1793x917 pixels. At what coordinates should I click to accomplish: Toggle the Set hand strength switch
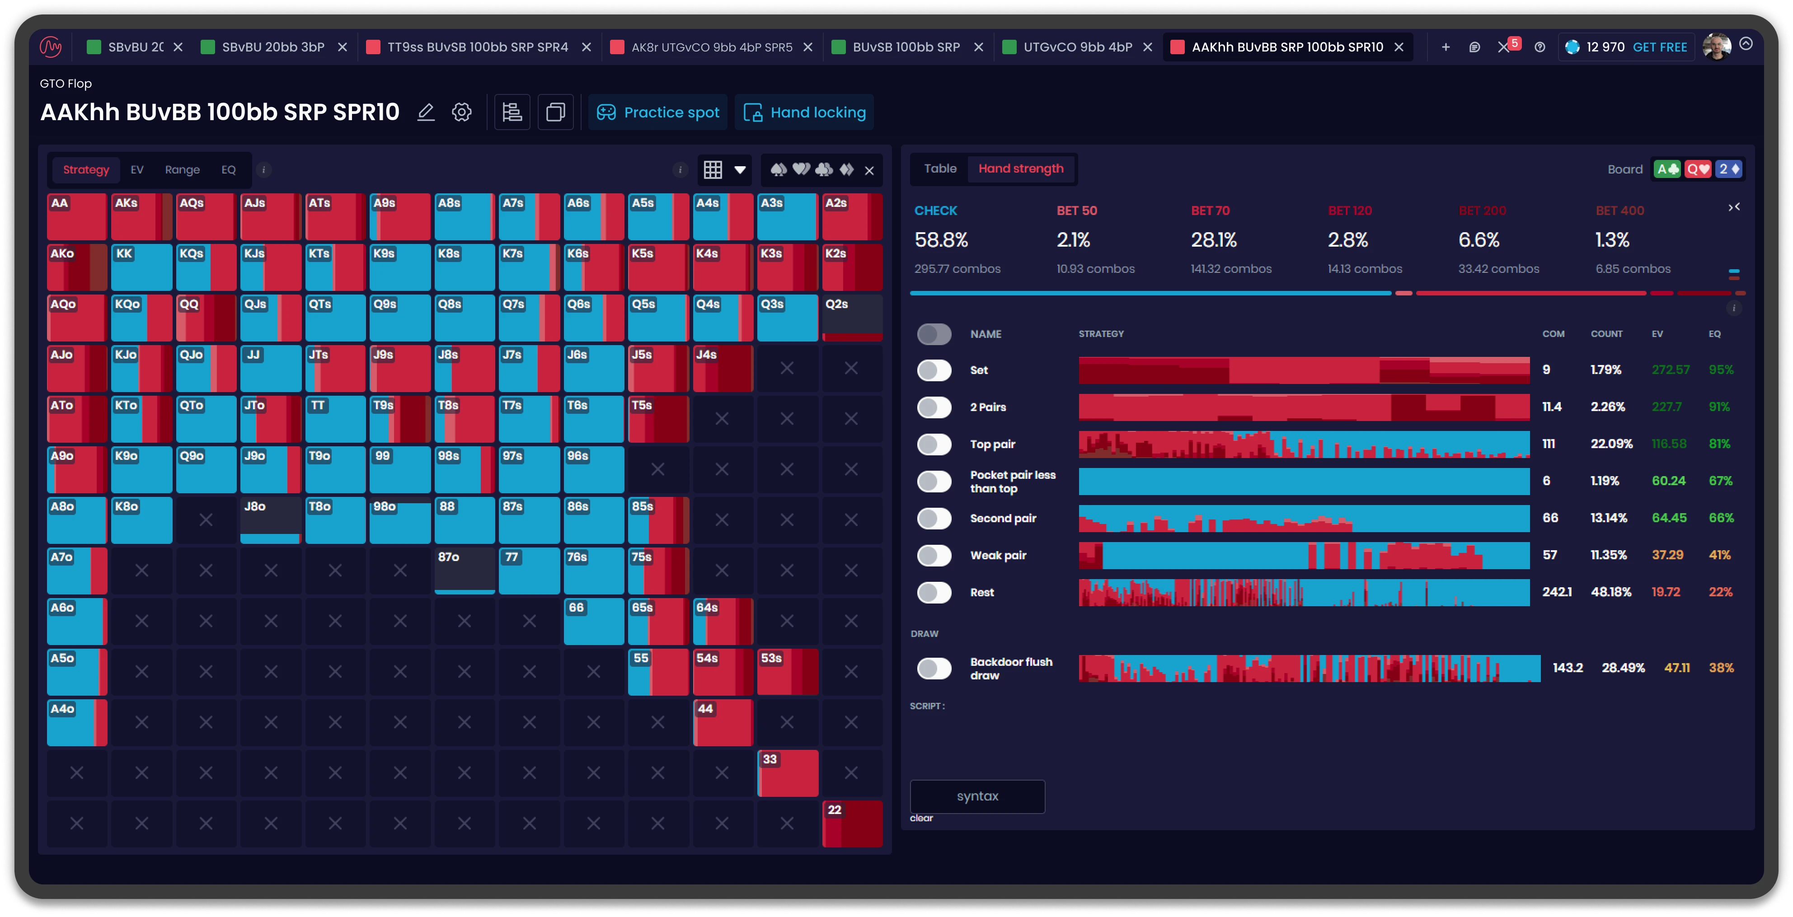934,370
